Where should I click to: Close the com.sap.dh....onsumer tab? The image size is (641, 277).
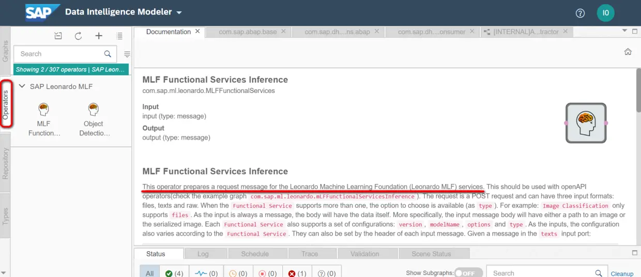tap(472, 32)
